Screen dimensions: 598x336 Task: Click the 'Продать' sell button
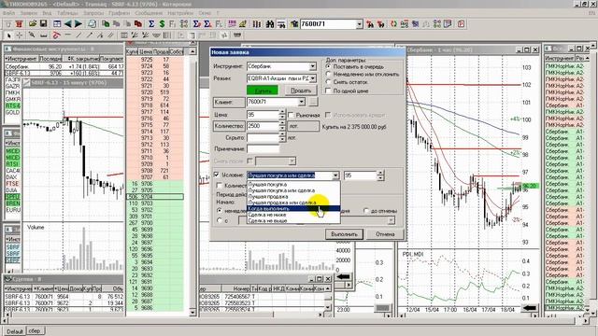click(301, 91)
